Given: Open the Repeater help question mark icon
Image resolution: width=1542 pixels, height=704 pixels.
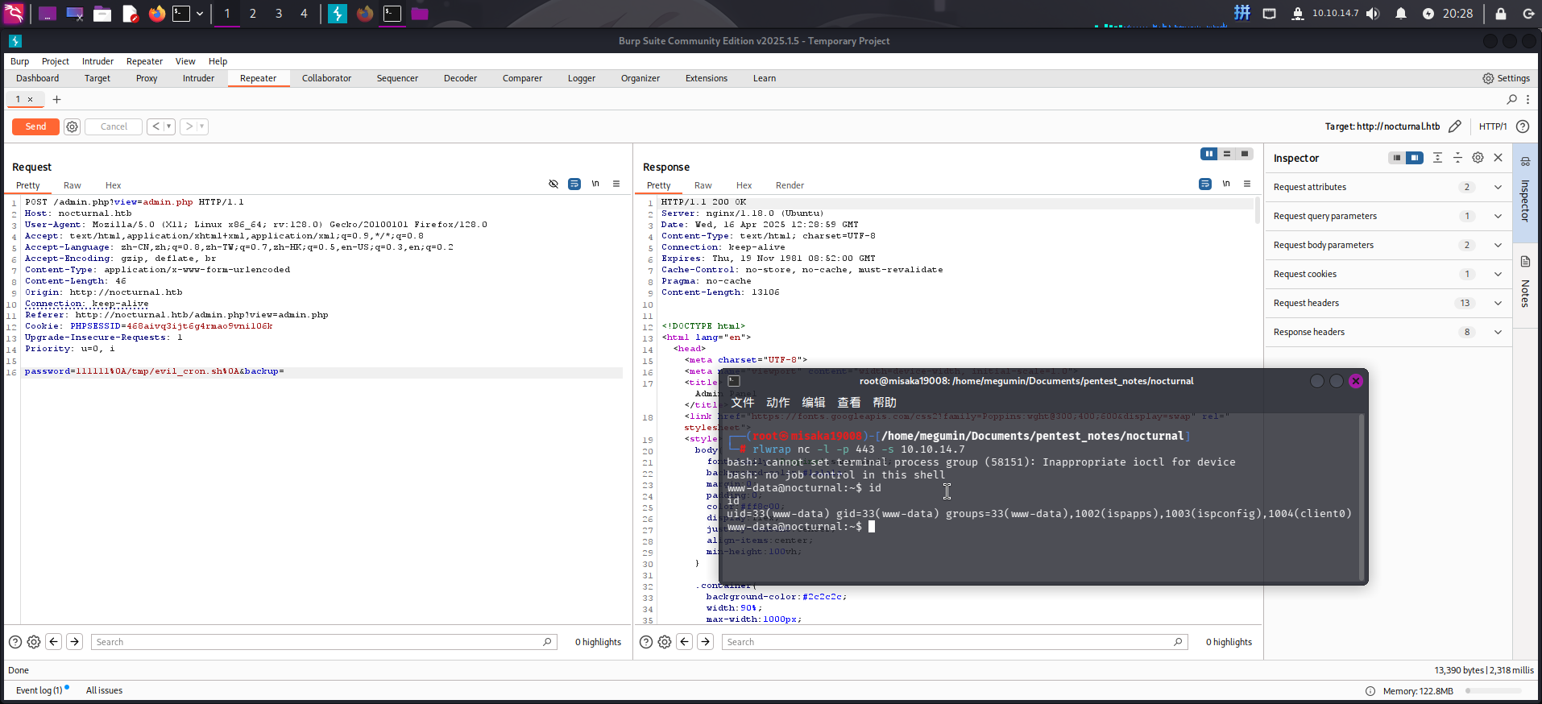Looking at the screenshot, I should coord(1522,126).
